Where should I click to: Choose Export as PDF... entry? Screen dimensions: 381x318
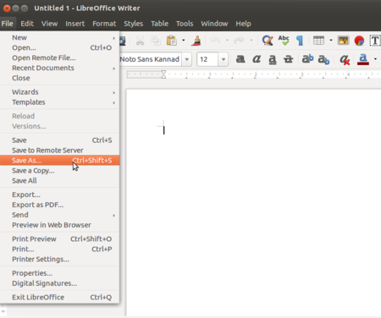coord(59,205)
